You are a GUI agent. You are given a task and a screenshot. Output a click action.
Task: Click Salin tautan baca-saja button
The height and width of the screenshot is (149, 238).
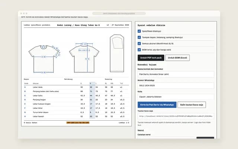(192, 105)
